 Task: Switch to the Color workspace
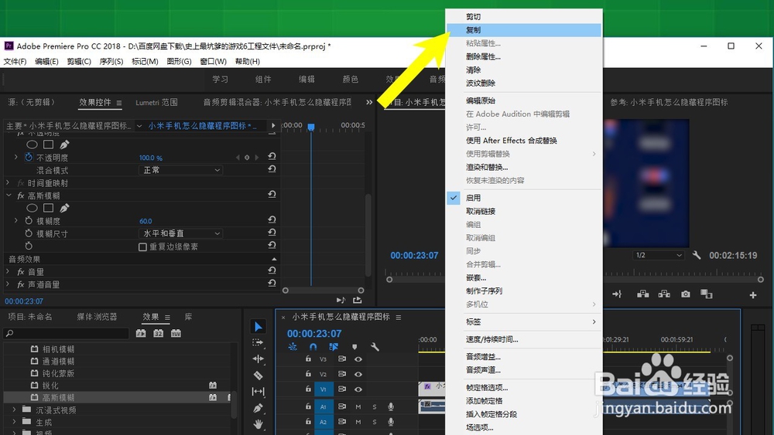tap(350, 80)
